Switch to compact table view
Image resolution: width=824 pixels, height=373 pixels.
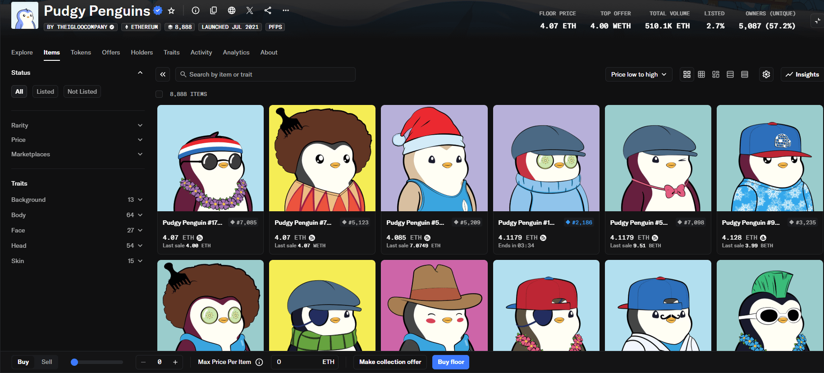coord(745,74)
